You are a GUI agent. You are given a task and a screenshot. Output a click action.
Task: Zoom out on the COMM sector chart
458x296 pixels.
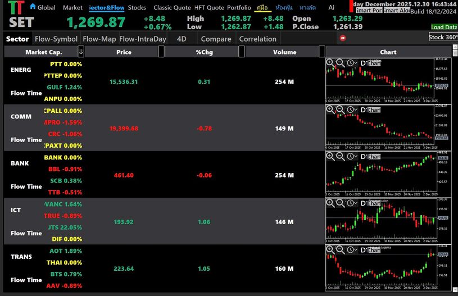(x=341, y=110)
